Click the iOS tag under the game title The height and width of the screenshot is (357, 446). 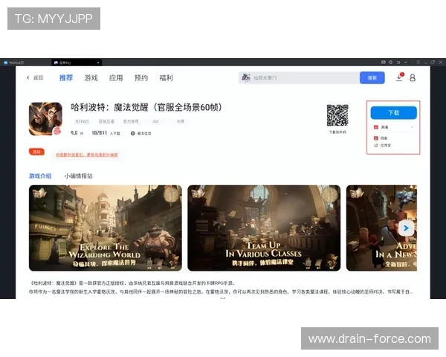click(x=155, y=121)
